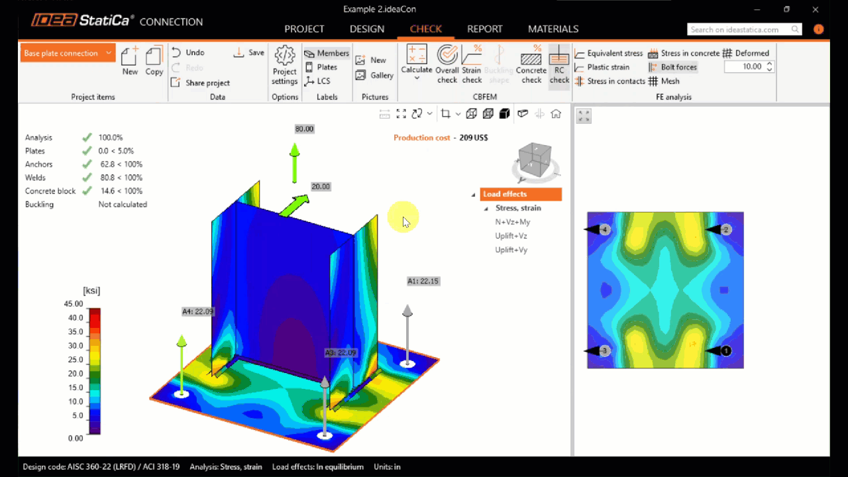This screenshot has height=477, width=848.
Task: Reset view with the home icon
Action: [x=556, y=113]
